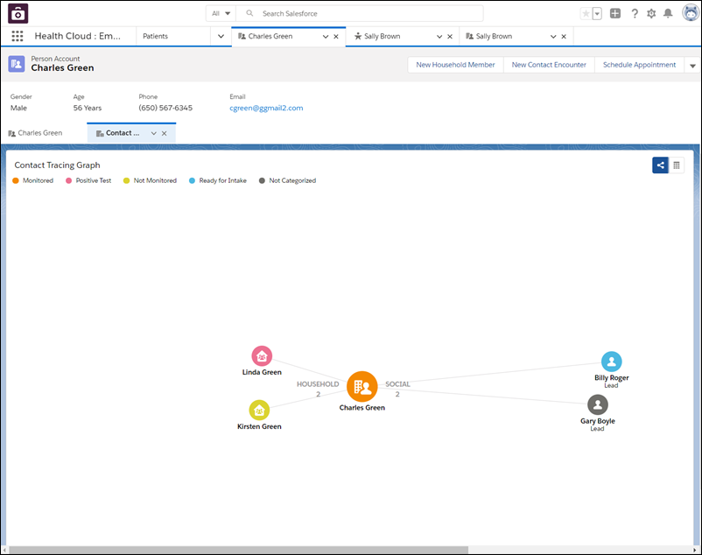This screenshot has height=555, width=702.
Task: Click the horizontal scrollbar thumb
Action: click(238, 550)
